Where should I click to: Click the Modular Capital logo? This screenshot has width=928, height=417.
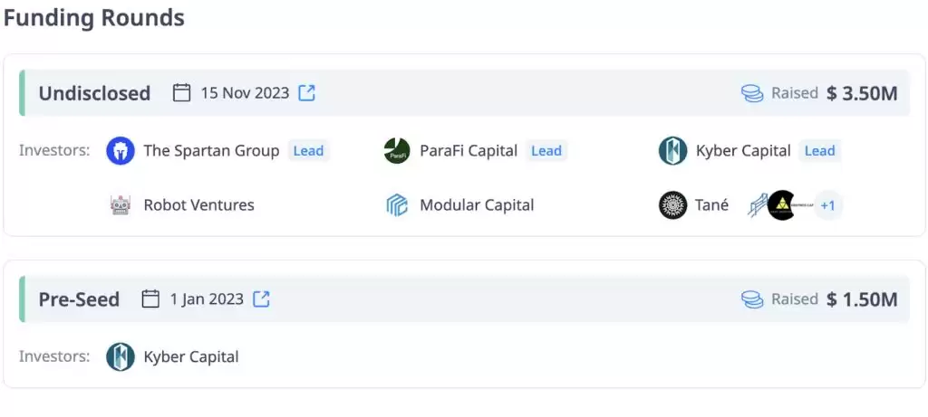click(397, 205)
